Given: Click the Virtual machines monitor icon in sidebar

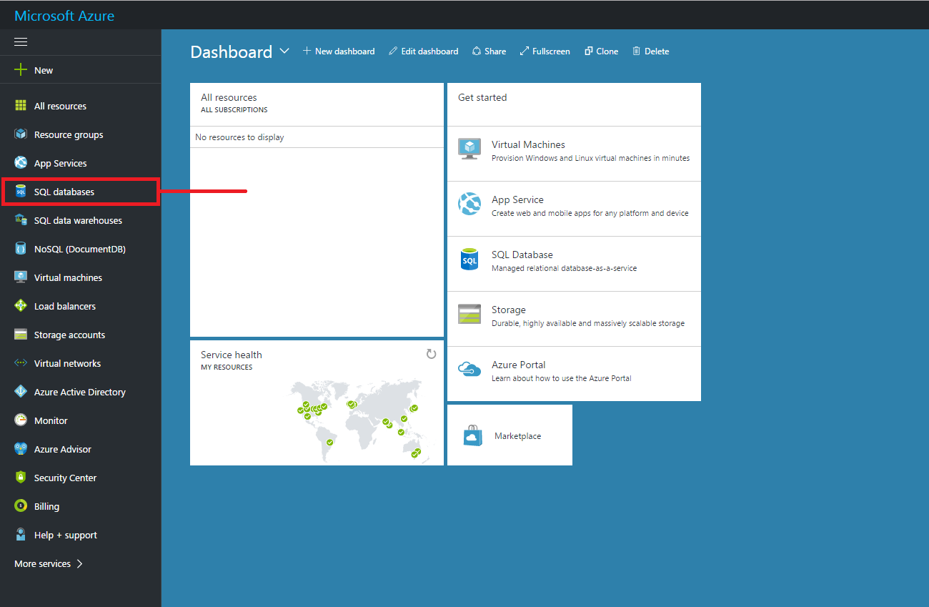Looking at the screenshot, I should [x=21, y=277].
